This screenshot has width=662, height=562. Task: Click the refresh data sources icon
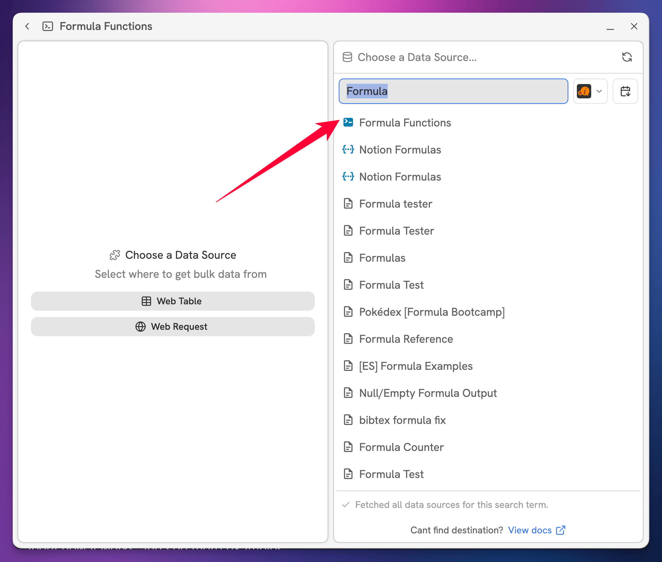627,57
